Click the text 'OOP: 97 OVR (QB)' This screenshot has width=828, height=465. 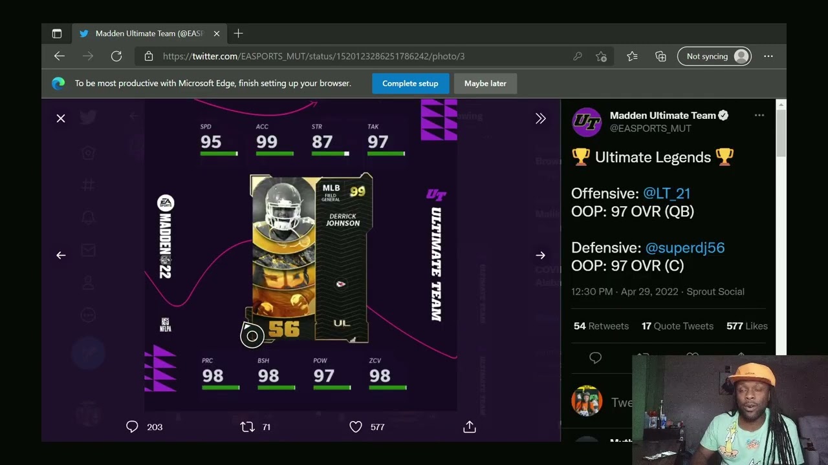point(633,211)
